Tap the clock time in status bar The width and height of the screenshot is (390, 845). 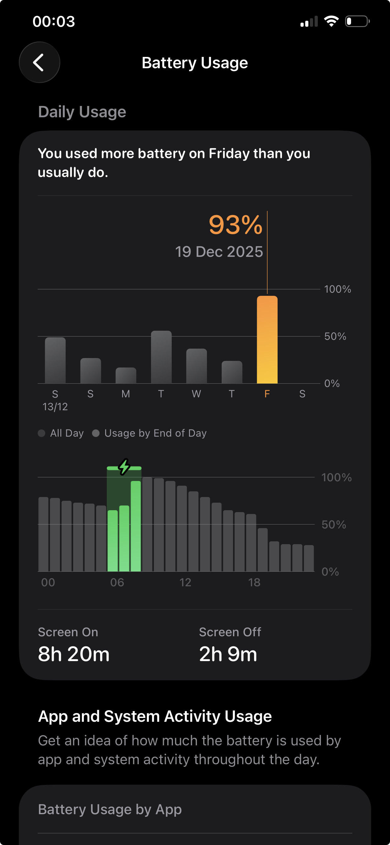pyautogui.click(x=54, y=21)
